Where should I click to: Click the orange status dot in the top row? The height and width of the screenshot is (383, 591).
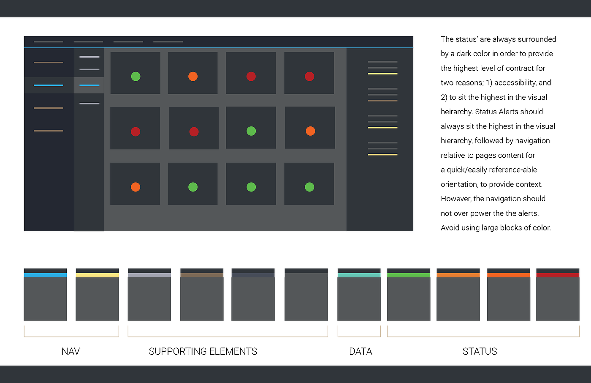pos(193,77)
